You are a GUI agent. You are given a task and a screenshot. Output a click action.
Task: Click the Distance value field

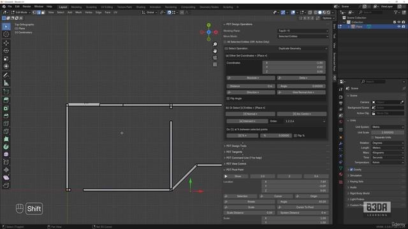(x=251, y=87)
